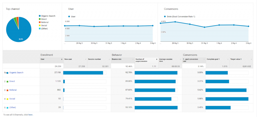Click the complete goal total 1.015

coord(224,67)
